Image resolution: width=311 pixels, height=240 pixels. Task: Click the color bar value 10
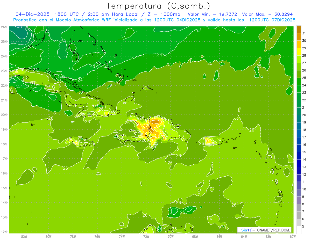click(x=304, y=189)
